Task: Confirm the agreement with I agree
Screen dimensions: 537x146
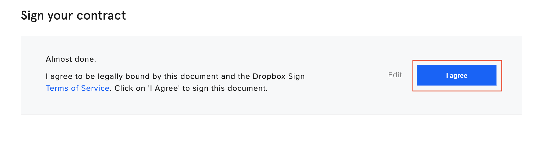Action: [456, 75]
